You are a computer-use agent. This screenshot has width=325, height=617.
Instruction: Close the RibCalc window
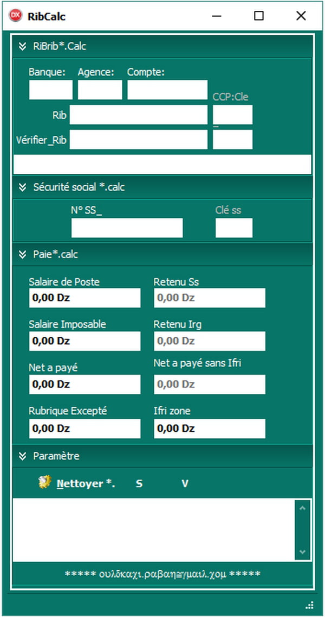301,16
